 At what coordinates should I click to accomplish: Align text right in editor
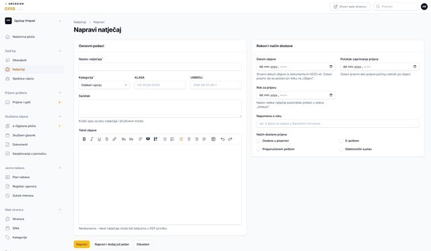click(x=197, y=139)
